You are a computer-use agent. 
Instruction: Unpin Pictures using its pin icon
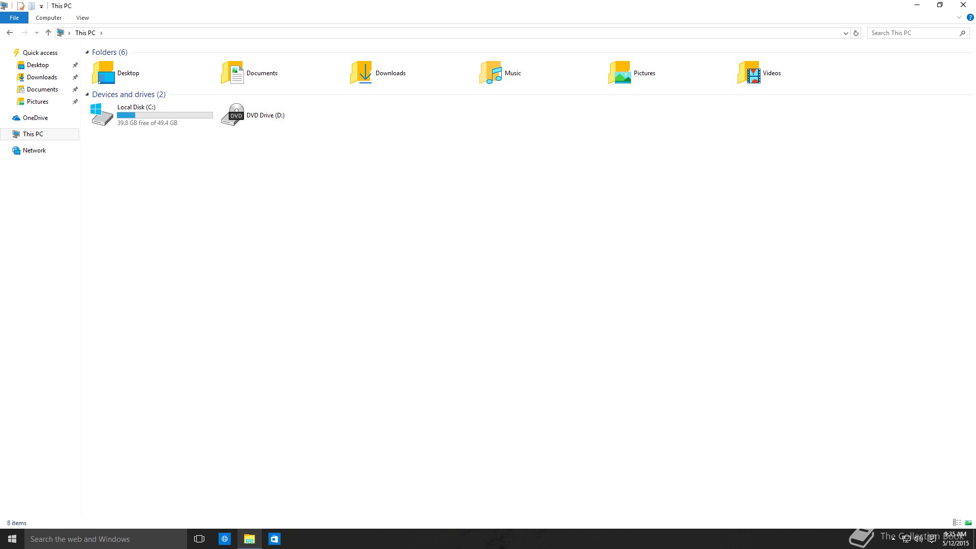coord(75,102)
